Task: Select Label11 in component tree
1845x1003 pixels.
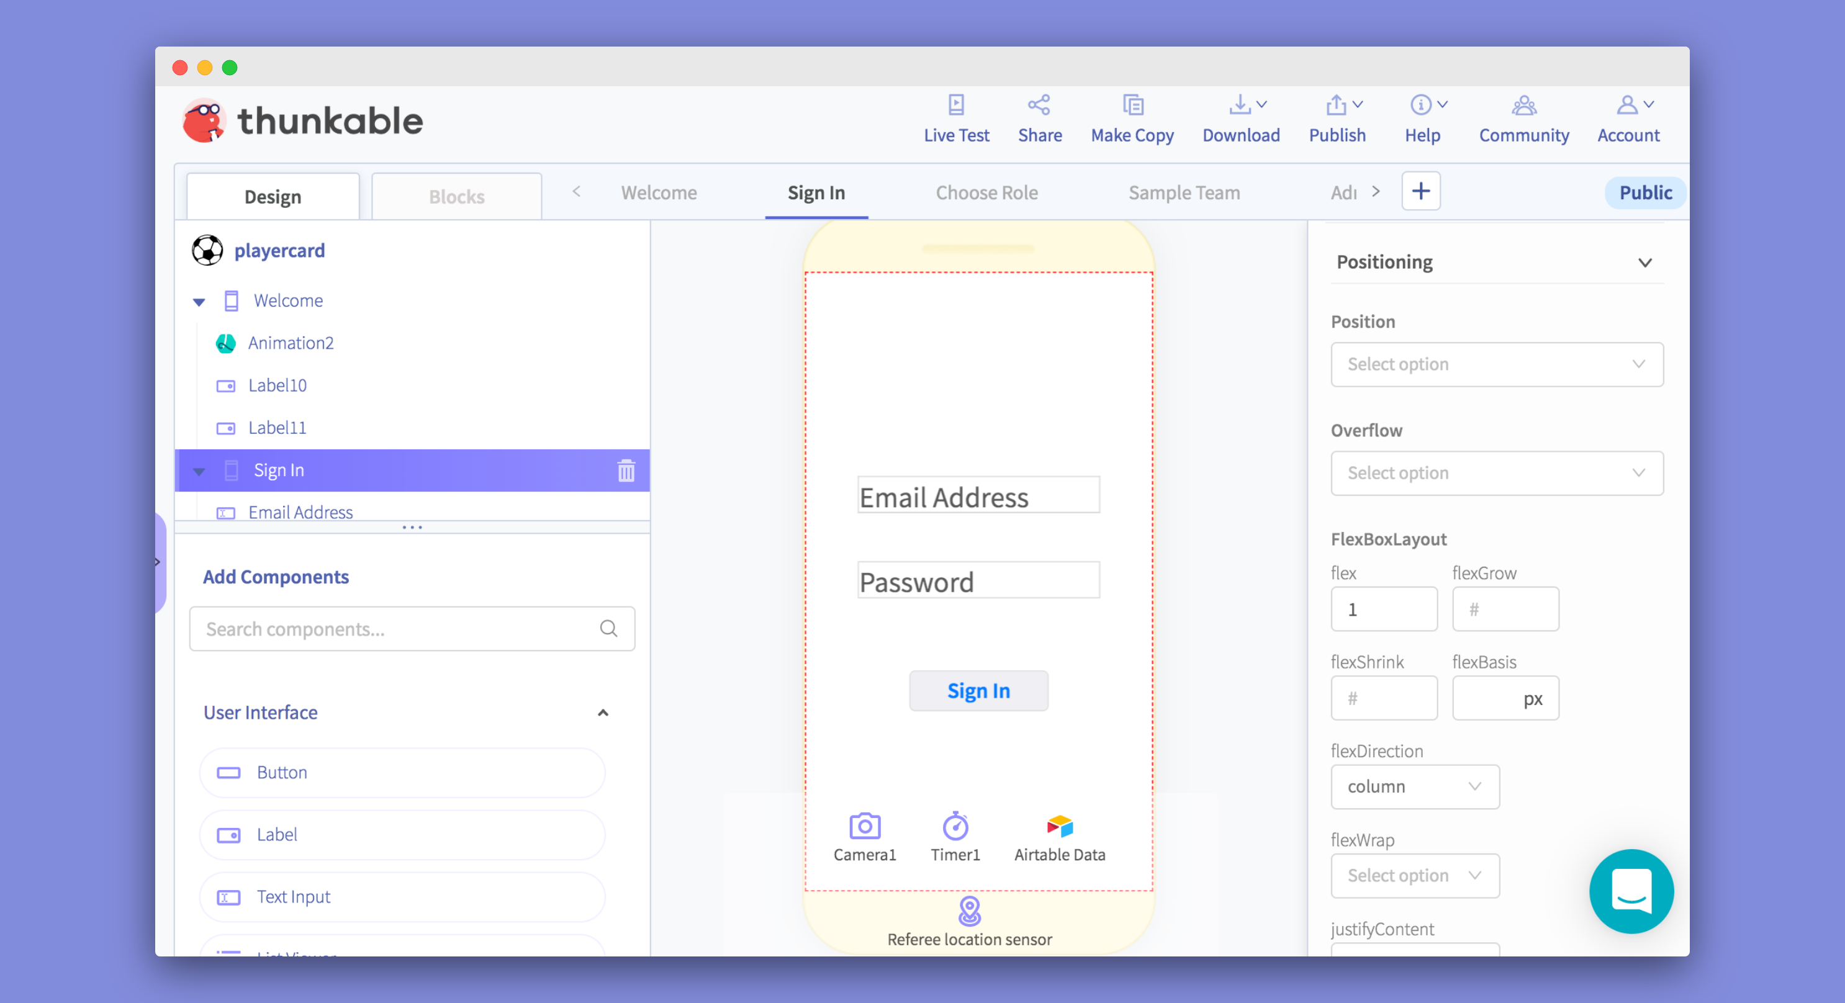Action: pyautogui.click(x=277, y=428)
